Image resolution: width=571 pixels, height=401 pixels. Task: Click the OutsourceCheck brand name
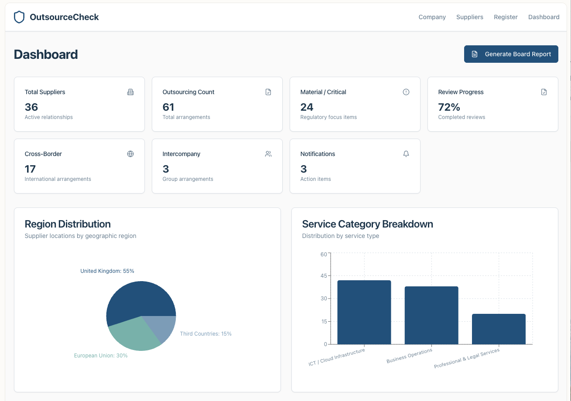pos(64,17)
